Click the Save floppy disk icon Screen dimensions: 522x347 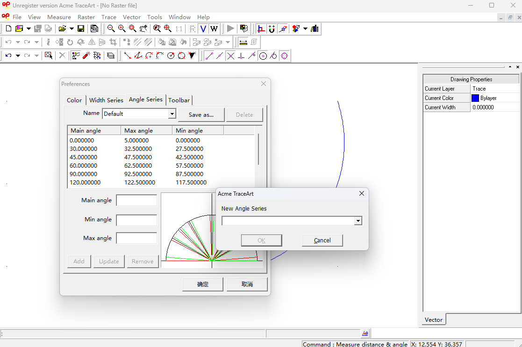tap(81, 28)
